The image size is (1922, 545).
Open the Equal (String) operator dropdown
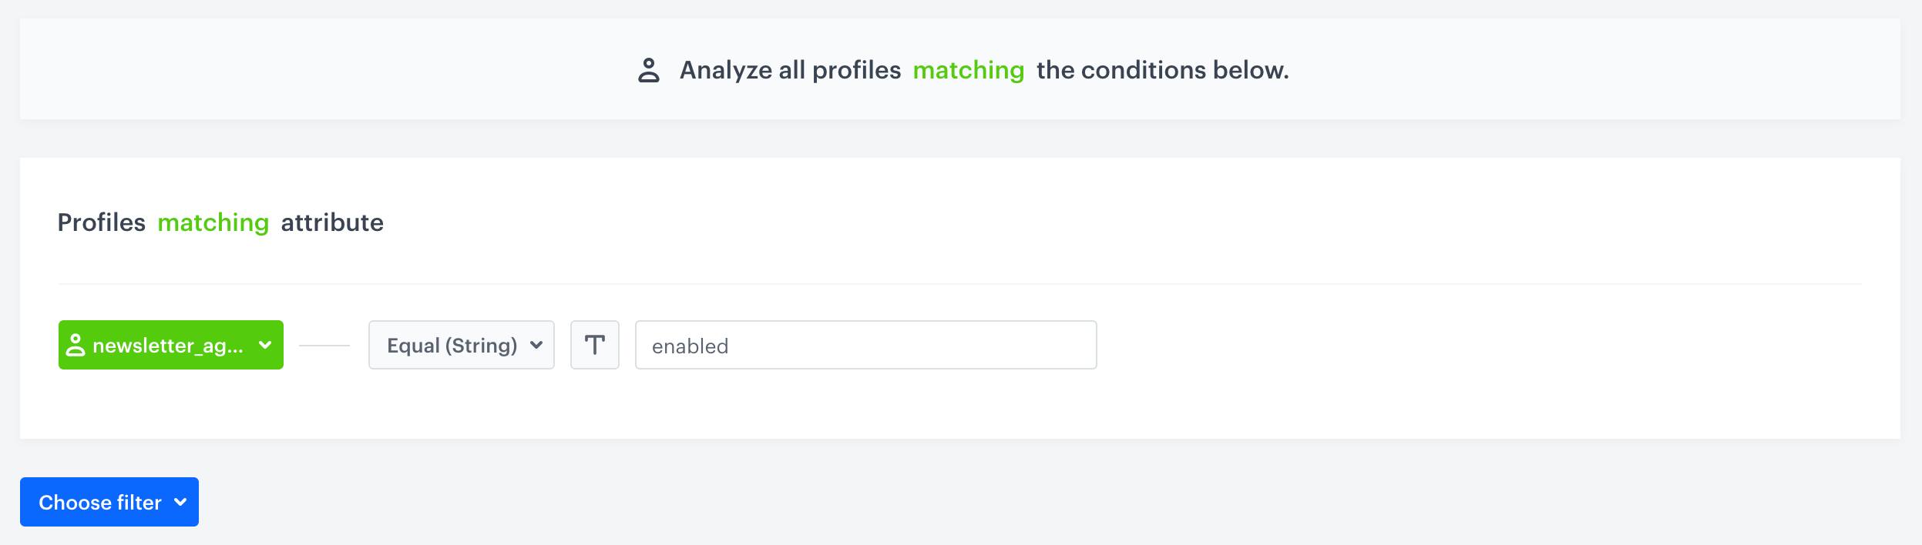460,345
